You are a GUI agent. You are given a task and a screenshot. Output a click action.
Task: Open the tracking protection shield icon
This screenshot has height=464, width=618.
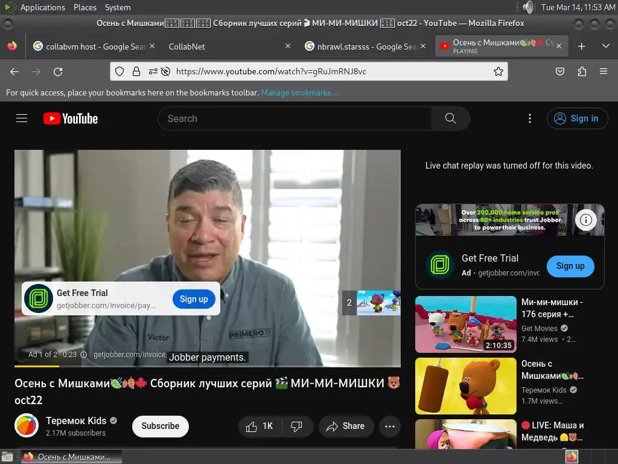pos(119,71)
